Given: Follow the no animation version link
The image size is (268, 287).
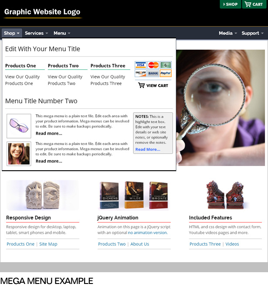Looking at the screenshot, I should [148, 233].
